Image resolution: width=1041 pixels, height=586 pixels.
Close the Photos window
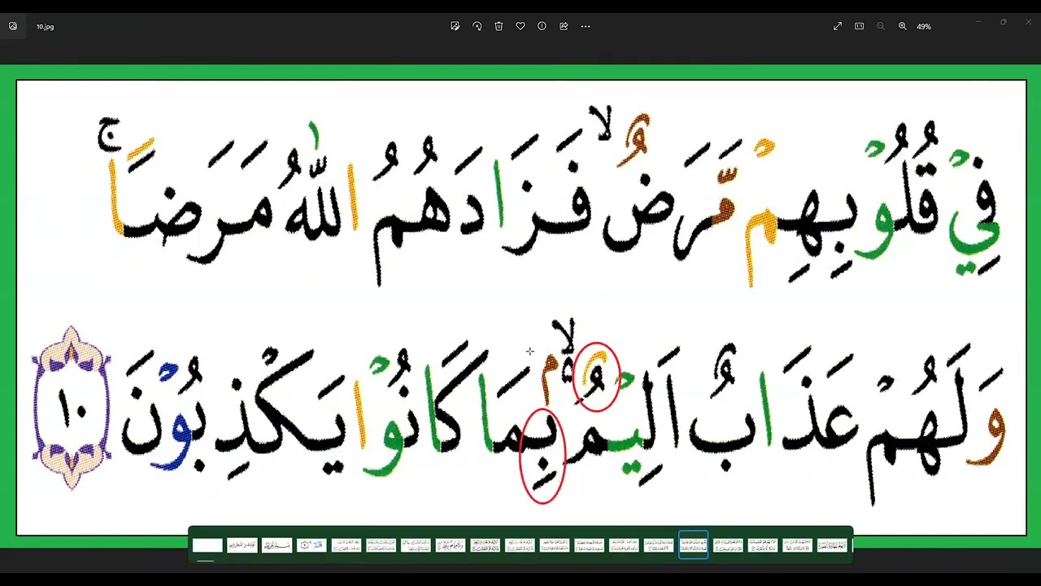point(1028,22)
